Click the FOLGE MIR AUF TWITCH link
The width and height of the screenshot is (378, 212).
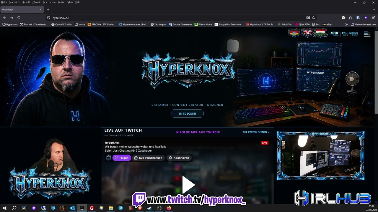[x=198, y=132]
